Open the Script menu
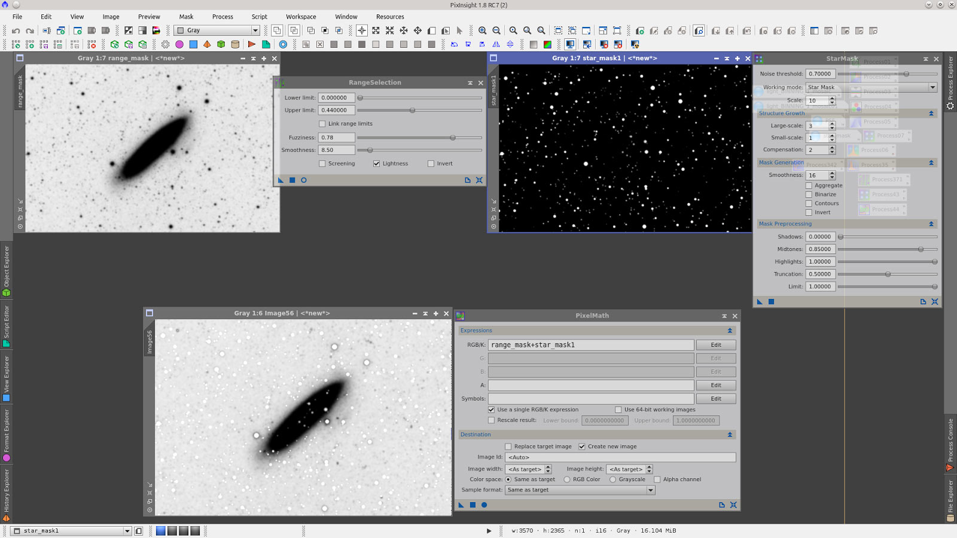 tap(259, 17)
